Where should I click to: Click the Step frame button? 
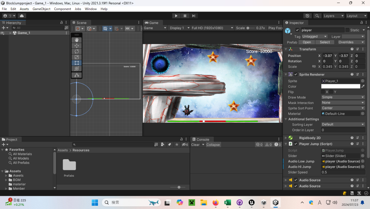click(x=194, y=16)
